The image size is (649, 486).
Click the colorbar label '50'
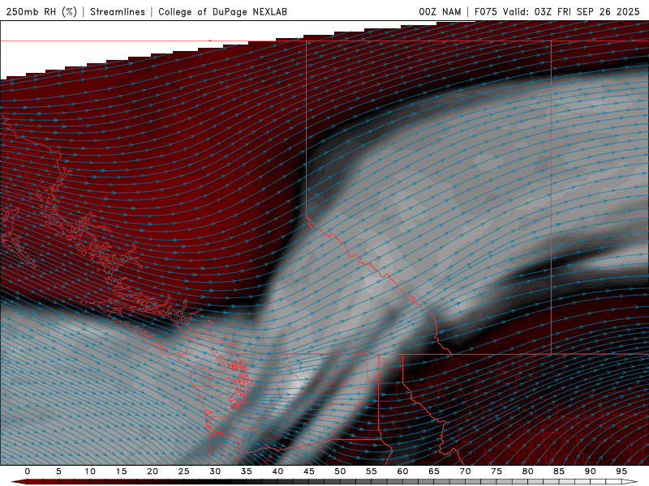pos(340,471)
